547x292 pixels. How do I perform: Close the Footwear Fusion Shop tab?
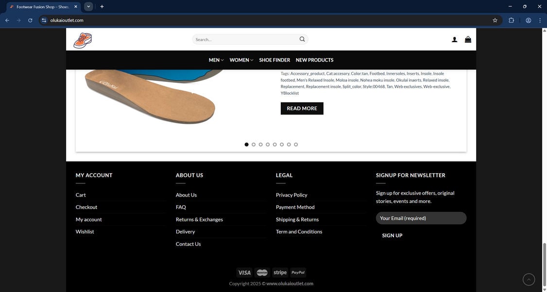click(x=76, y=7)
